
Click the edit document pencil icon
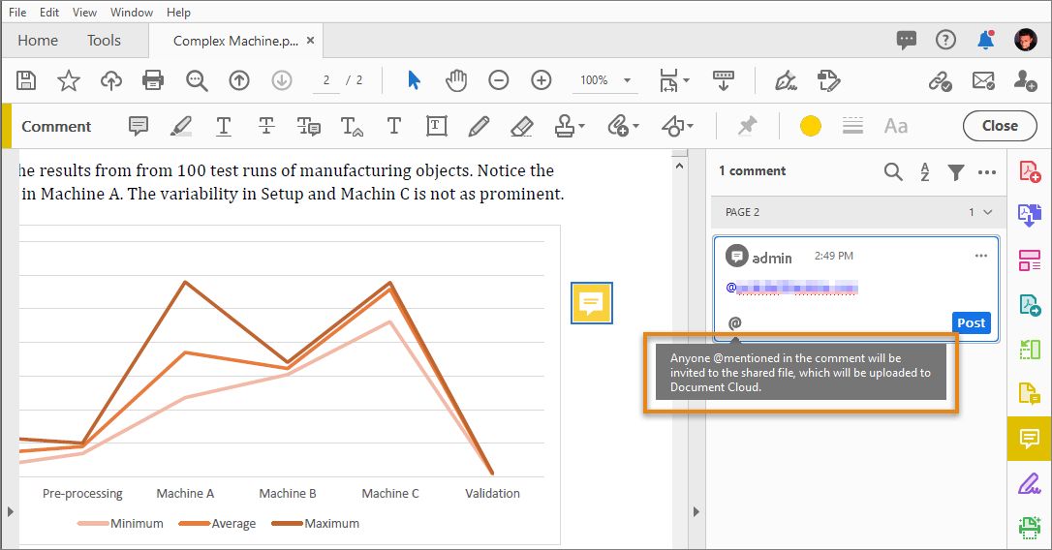(x=828, y=80)
